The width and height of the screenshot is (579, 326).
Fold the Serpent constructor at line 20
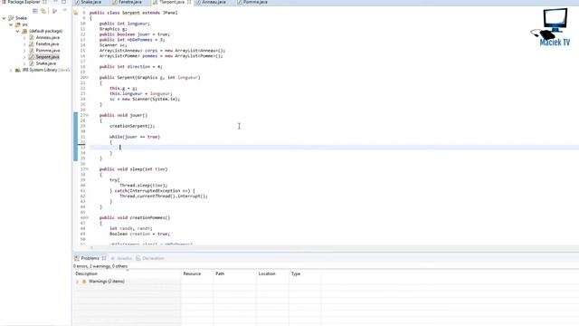88,78
